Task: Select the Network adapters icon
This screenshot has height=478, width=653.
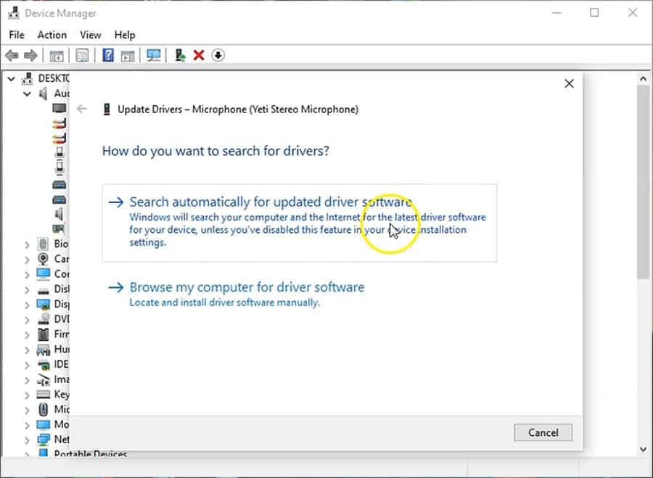Action: tap(43, 440)
